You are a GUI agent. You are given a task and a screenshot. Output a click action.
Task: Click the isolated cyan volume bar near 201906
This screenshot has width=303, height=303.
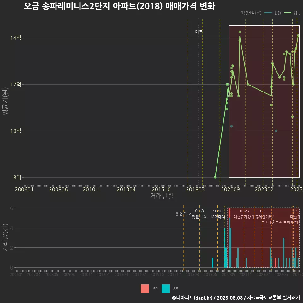click(212, 263)
